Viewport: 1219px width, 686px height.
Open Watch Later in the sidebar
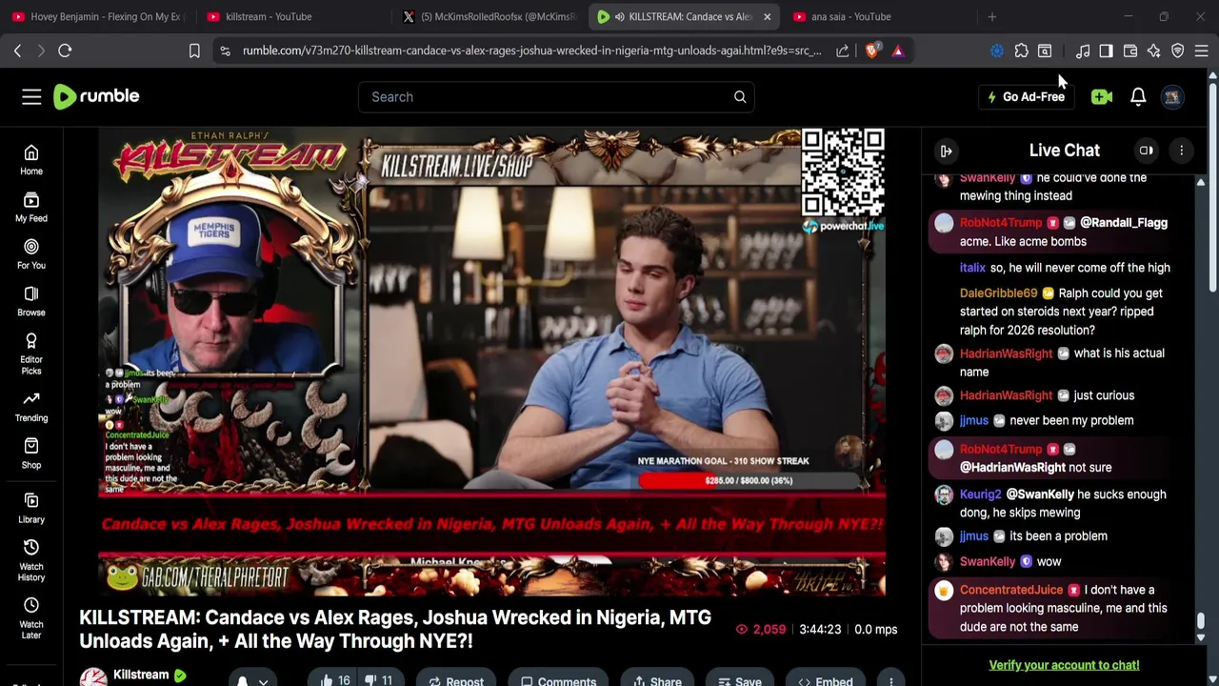click(x=31, y=619)
